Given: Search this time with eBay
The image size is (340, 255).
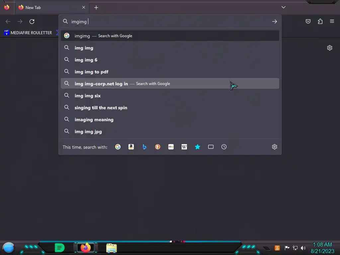Looking at the screenshot, I should click(171, 147).
